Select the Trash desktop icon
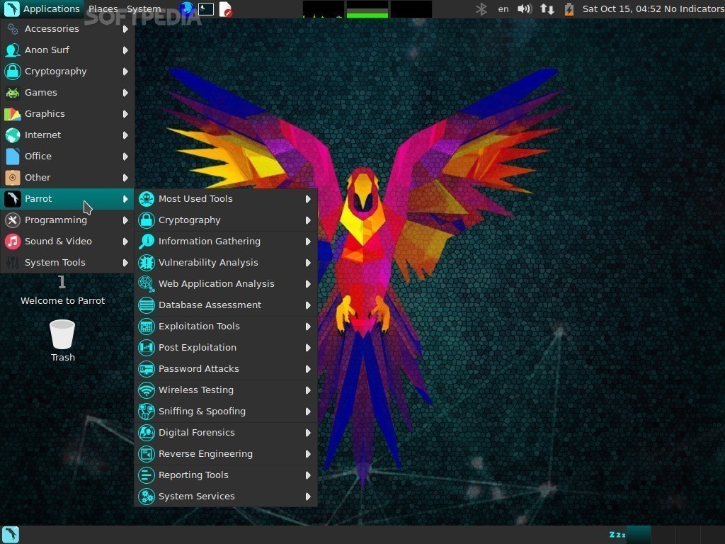 click(x=62, y=341)
